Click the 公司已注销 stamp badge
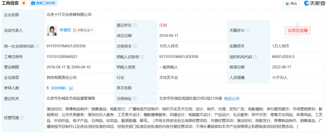The width and height of the screenshot is (328, 133). [x=297, y=30]
